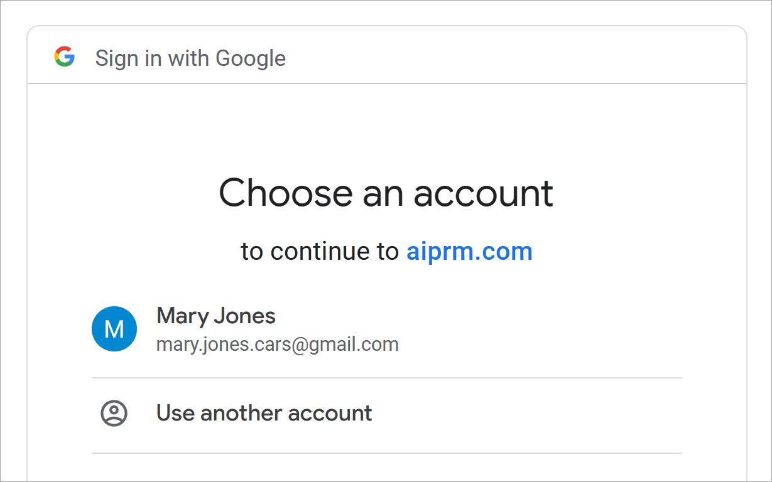772x482 pixels.
Task: Click Mary Jones's blue "M" avatar
Action: pos(114,329)
